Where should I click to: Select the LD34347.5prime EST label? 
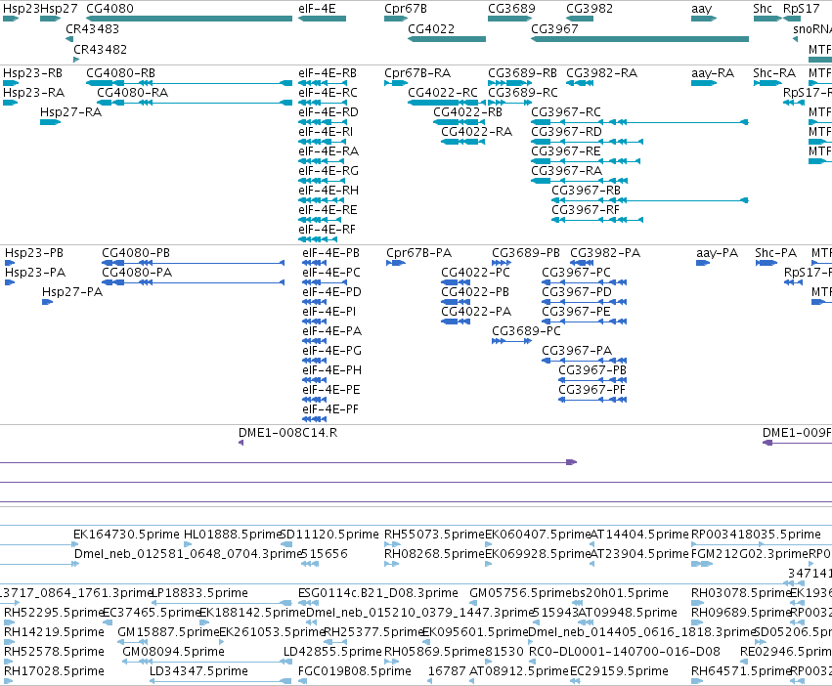[199, 670]
